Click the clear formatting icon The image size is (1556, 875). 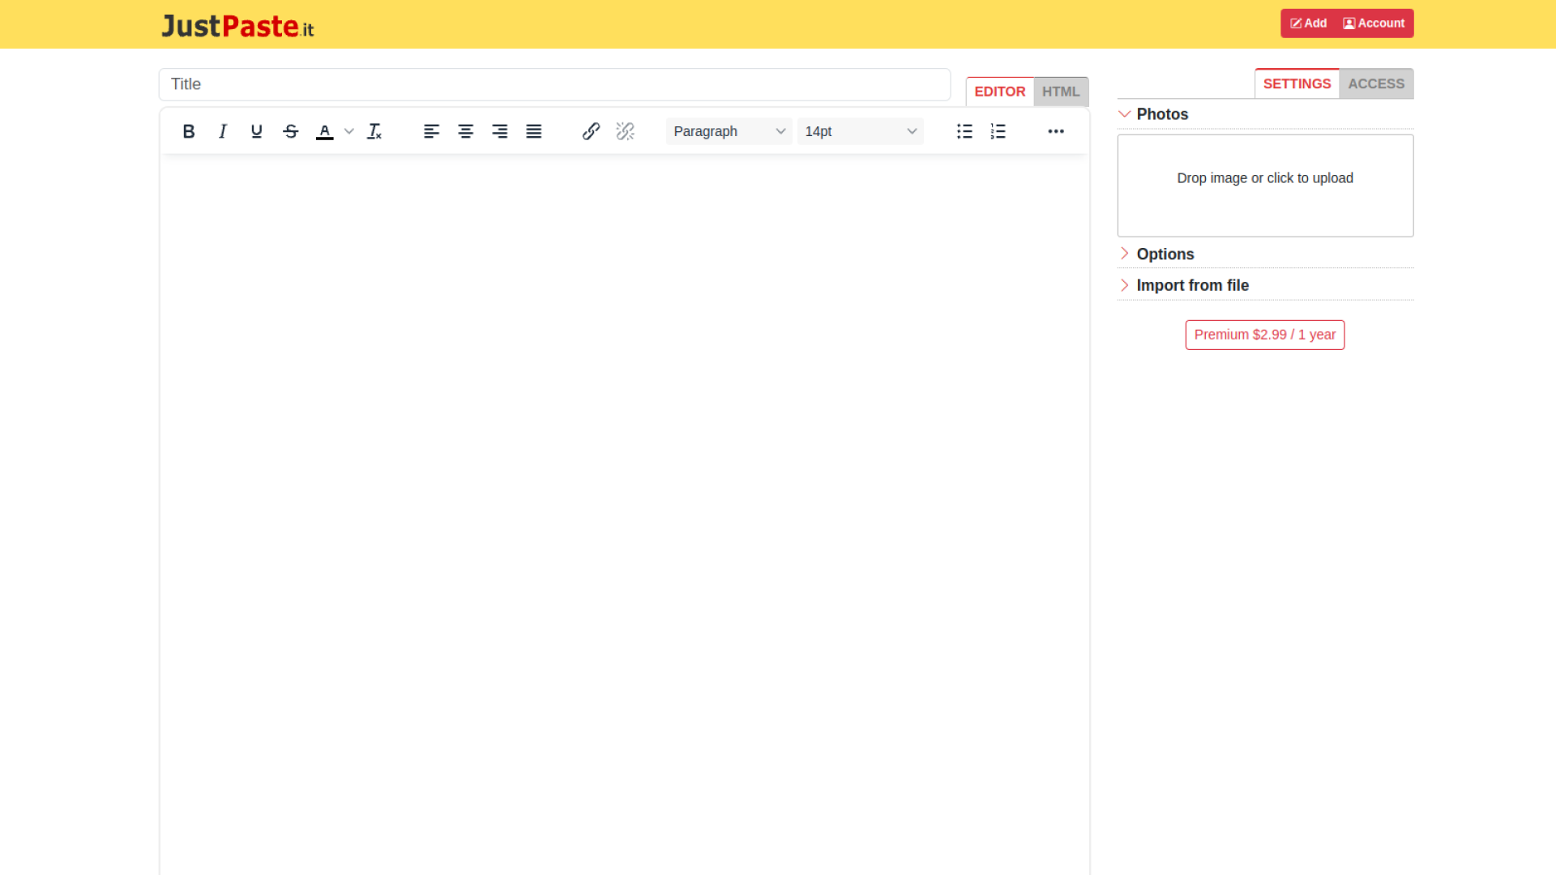(374, 131)
